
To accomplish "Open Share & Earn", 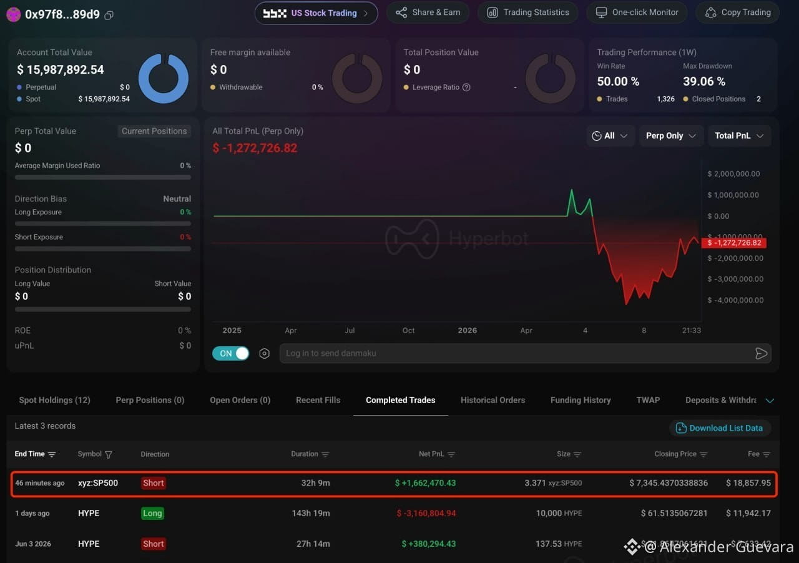I will [428, 12].
